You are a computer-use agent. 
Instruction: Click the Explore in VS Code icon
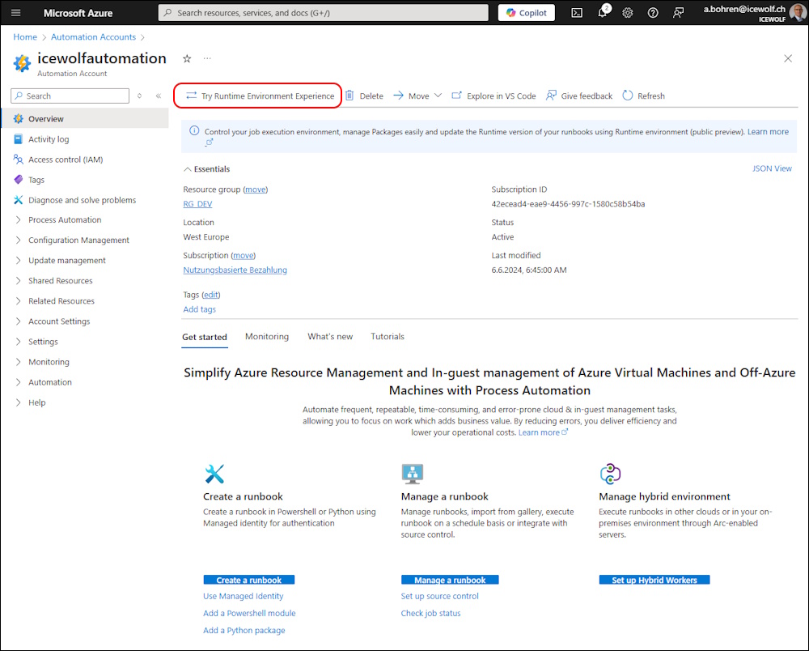pos(456,96)
